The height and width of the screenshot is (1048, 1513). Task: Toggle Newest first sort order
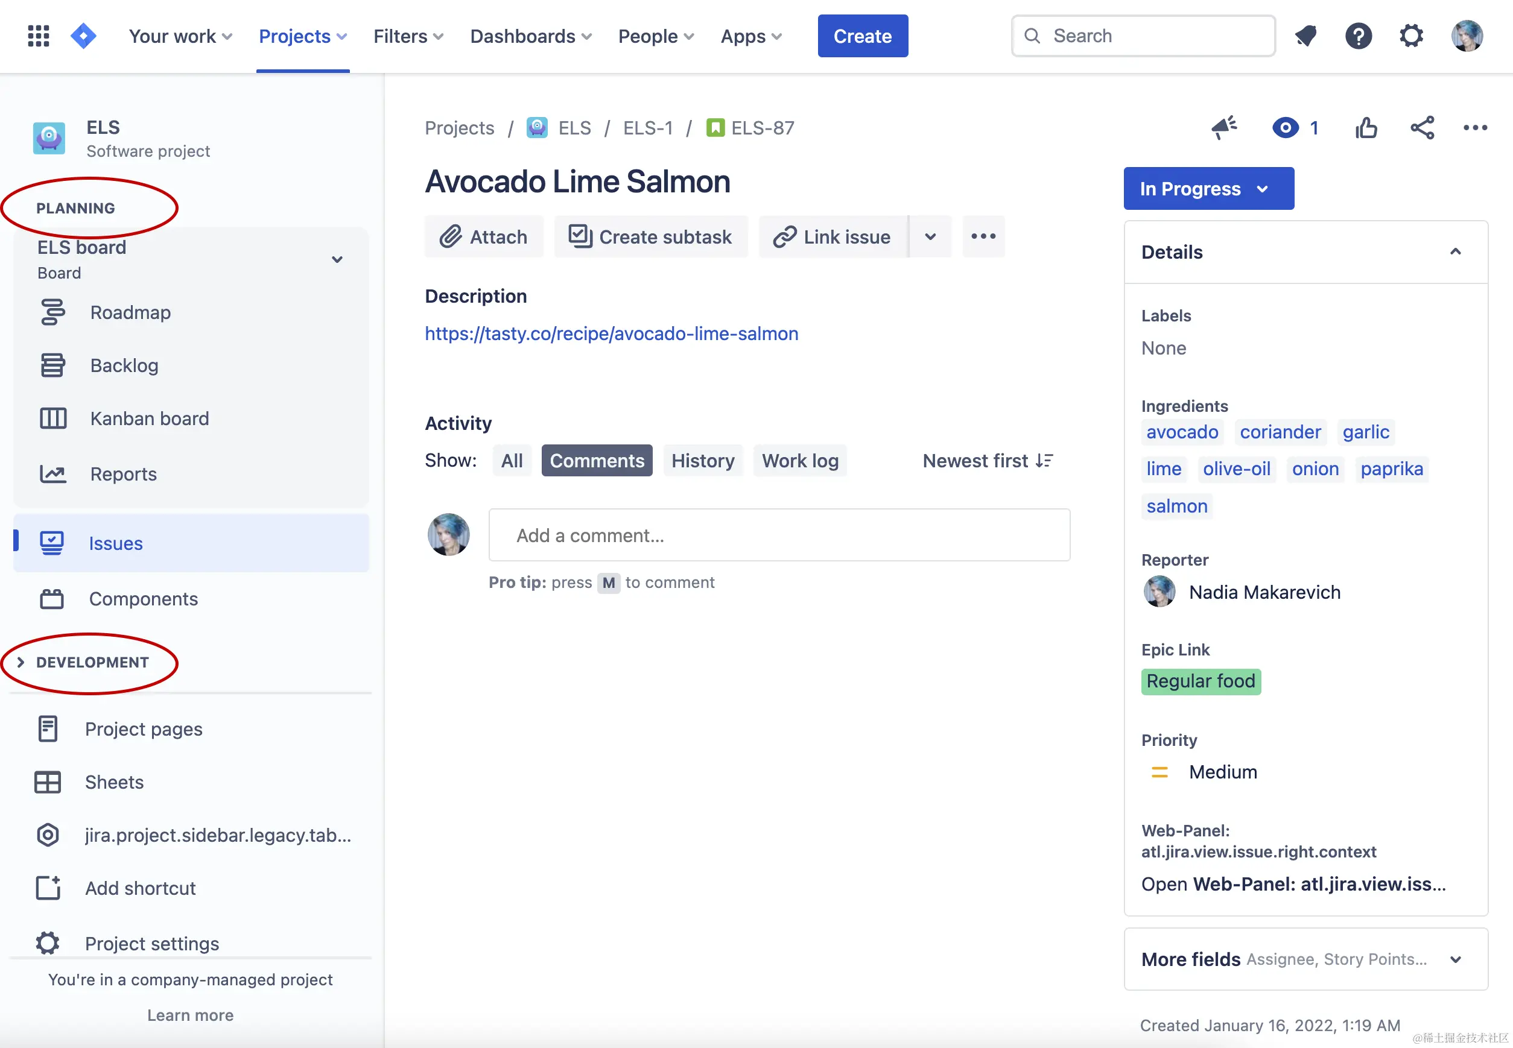click(988, 461)
